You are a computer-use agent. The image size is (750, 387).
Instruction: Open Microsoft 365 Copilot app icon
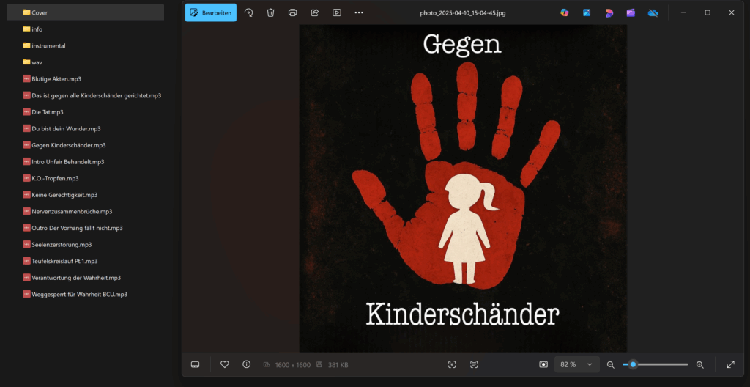pos(565,13)
